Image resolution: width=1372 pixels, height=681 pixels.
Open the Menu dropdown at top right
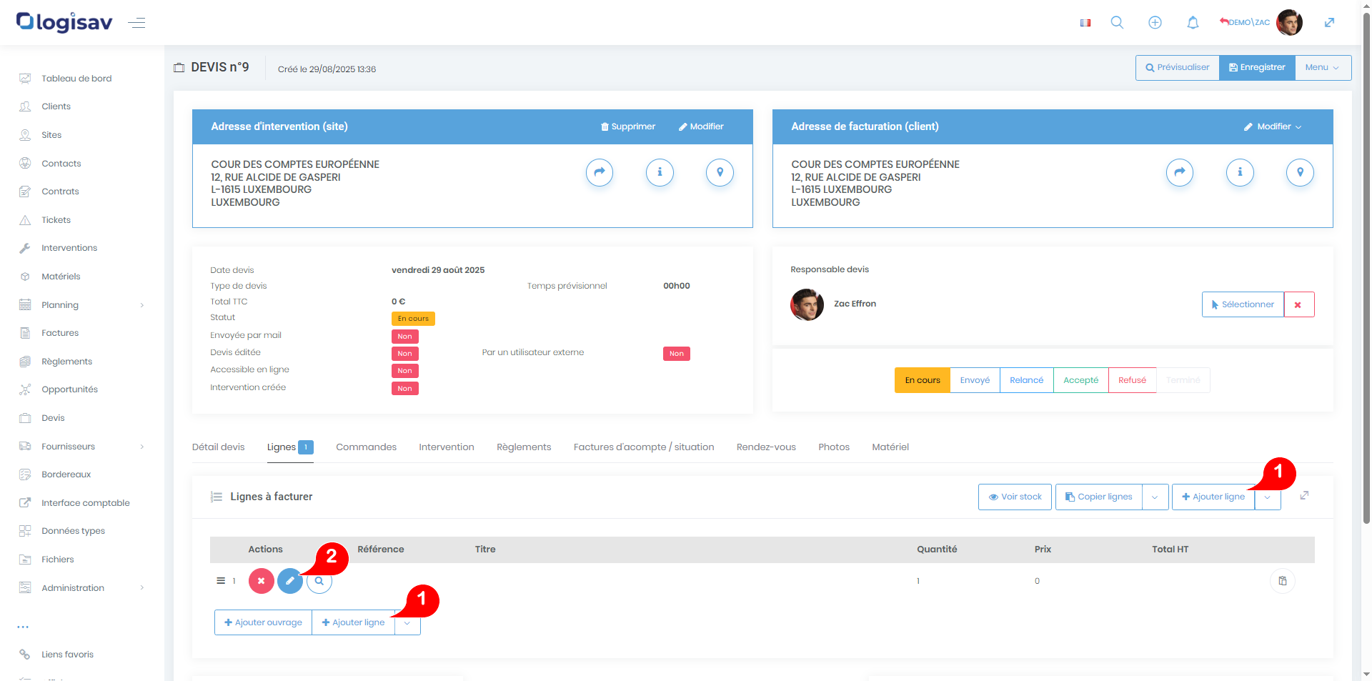(1323, 67)
